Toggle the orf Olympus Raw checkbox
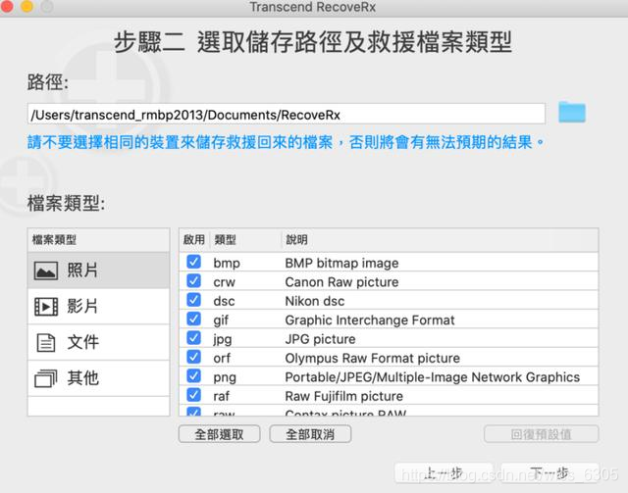The image size is (628, 493). tap(194, 357)
